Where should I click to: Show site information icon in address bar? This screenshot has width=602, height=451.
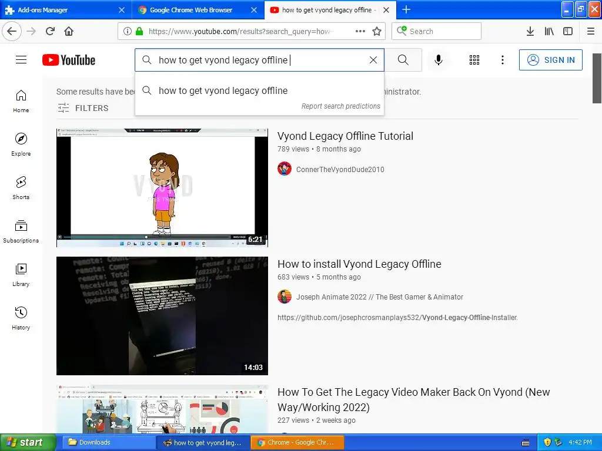[x=128, y=31]
